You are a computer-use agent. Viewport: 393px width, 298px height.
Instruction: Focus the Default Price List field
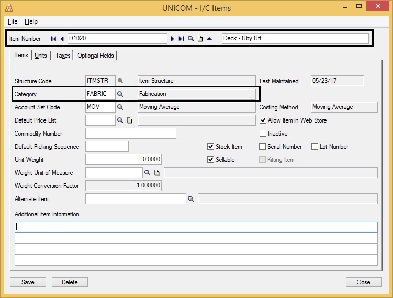pyautogui.click(x=100, y=120)
